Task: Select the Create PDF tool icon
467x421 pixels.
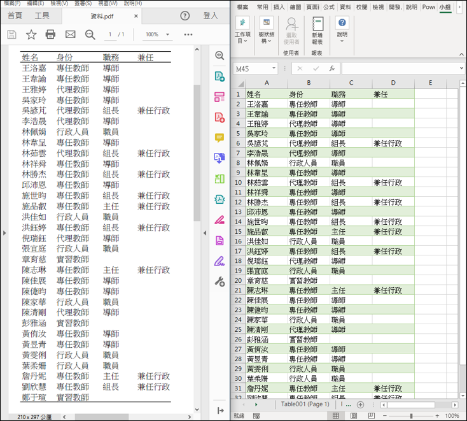Action: pos(220,117)
